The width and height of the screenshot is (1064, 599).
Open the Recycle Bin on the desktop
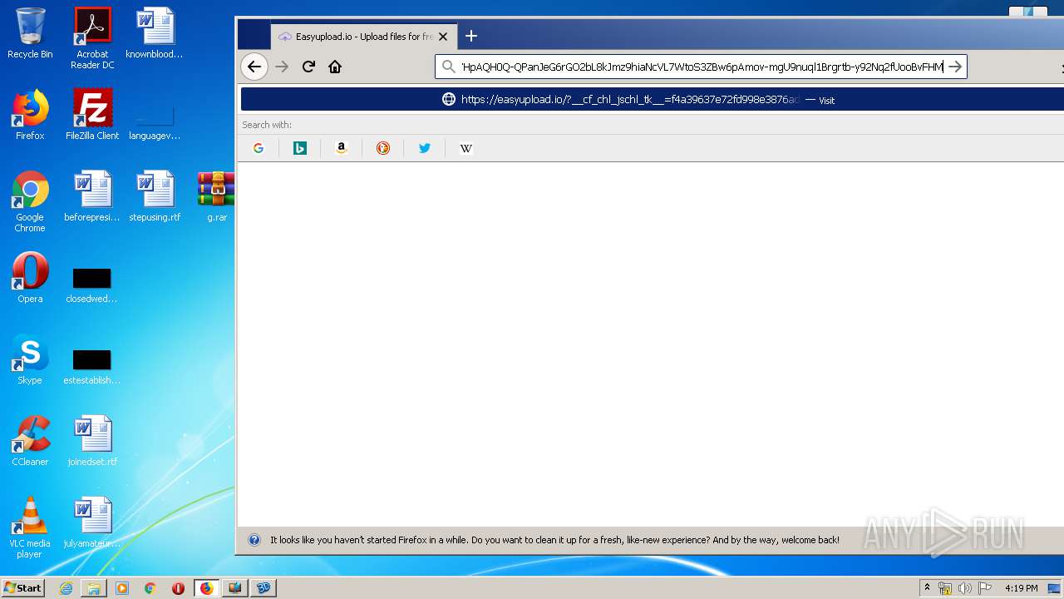pyautogui.click(x=30, y=33)
